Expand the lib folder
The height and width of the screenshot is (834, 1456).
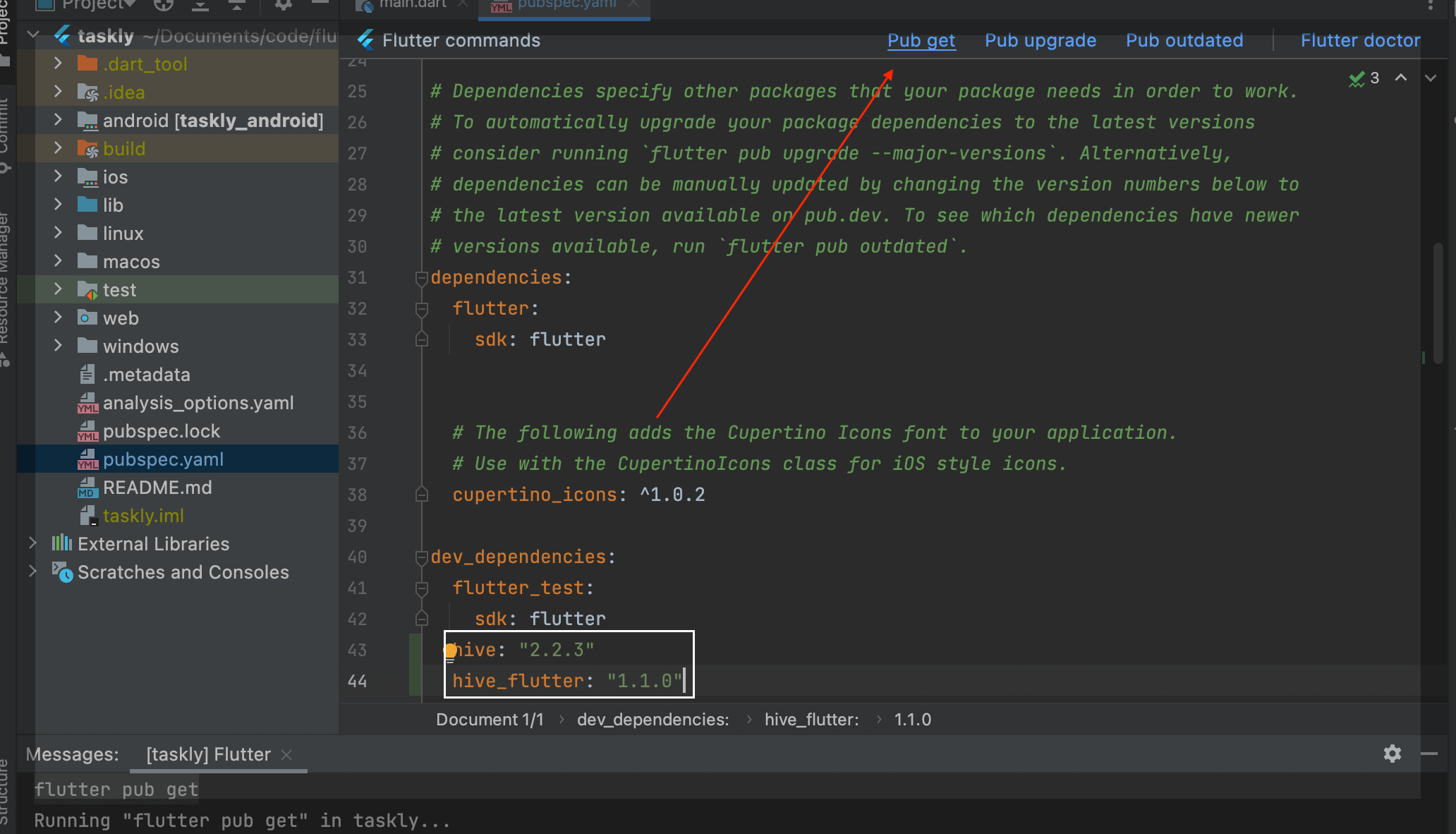tap(59, 205)
